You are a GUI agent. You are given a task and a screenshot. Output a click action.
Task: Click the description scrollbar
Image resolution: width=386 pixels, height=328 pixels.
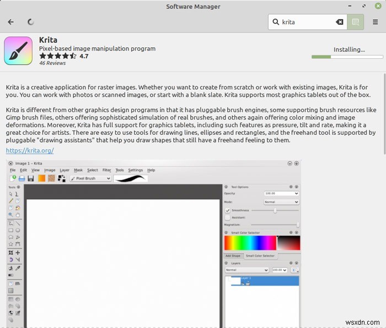click(384, 114)
